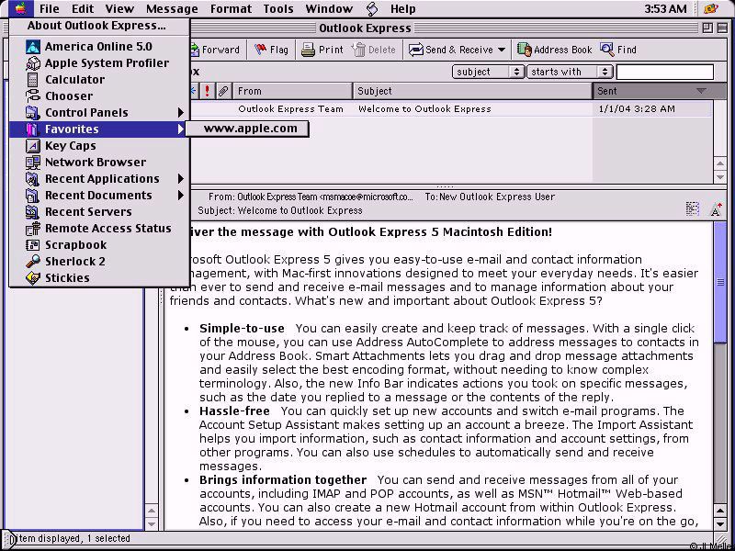Open the script menu icon in the menu bar

pyautogui.click(x=371, y=9)
